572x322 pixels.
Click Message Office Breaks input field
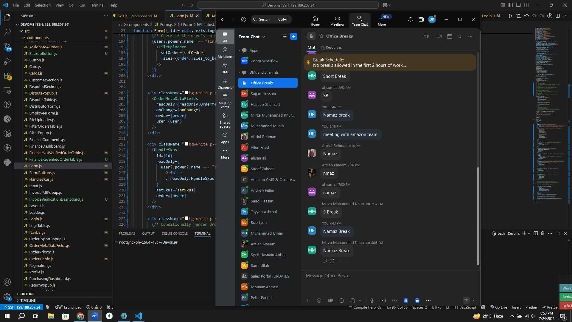click(x=390, y=276)
